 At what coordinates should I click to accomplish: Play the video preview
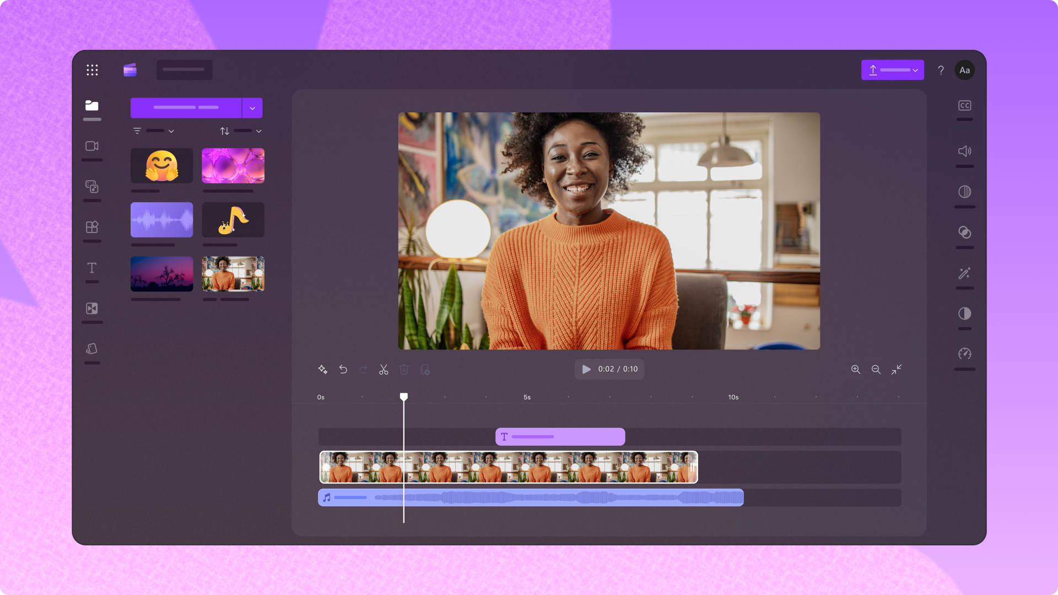click(586, 369)
